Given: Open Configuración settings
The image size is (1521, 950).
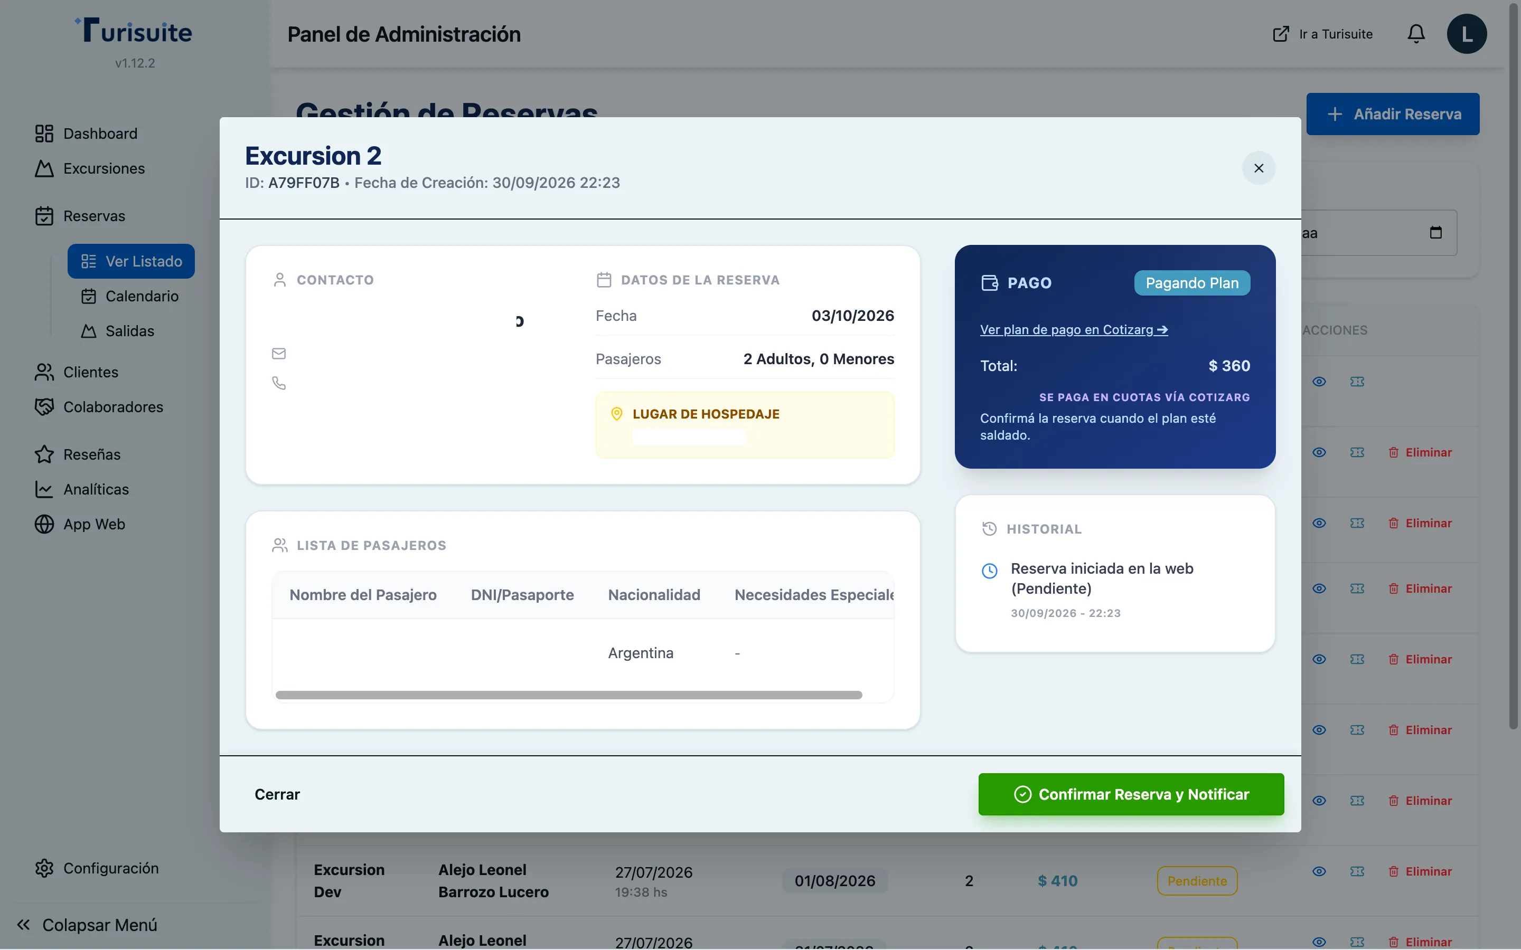Looking at the screenshot, I should (x=97, y=868).
